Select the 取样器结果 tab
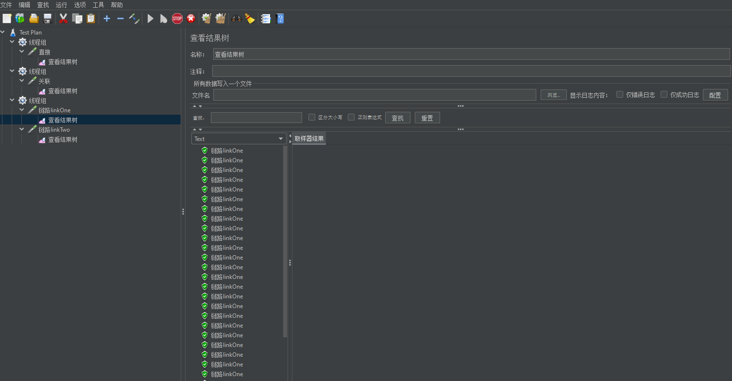The image size is (732, 381). point(309,139)
